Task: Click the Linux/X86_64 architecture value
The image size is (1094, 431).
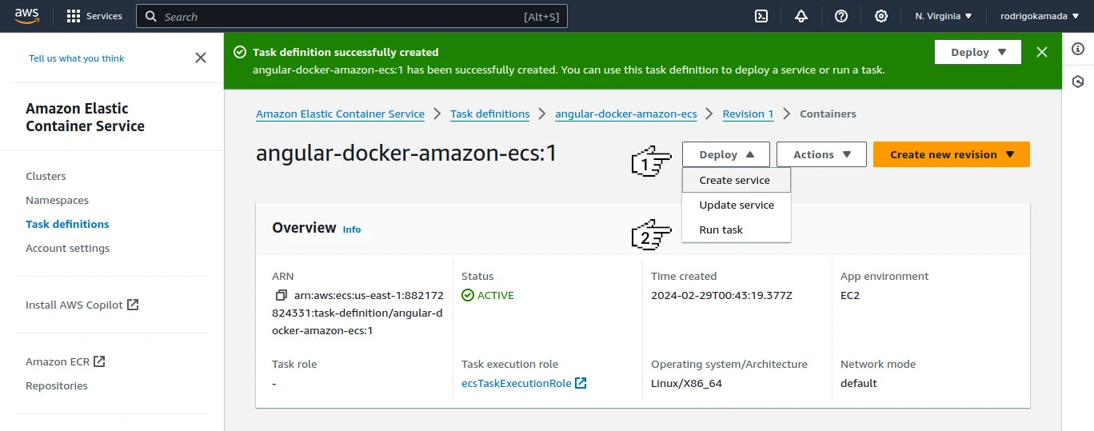Action: click(686, 383)
